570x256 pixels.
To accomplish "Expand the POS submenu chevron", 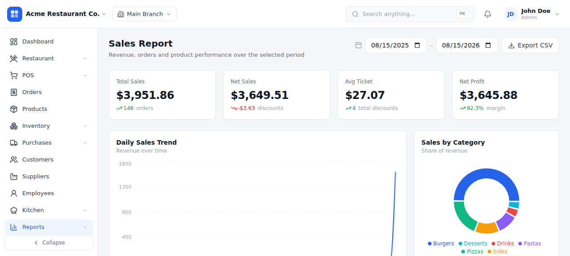I will click(85, 75).
